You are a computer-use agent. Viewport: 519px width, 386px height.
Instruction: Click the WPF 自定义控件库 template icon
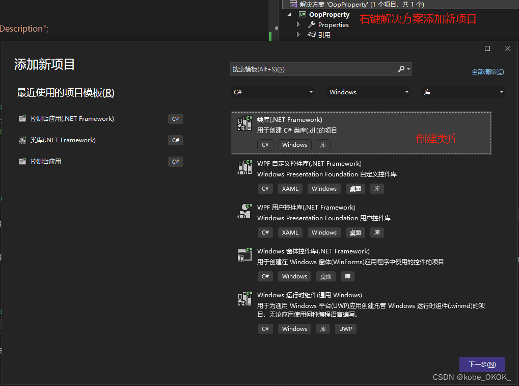pyautogui.click(x=245, y=167)
